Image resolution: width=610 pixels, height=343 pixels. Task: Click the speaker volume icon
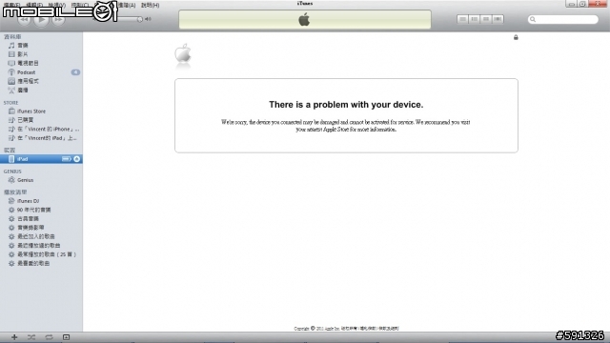point(149,19)
